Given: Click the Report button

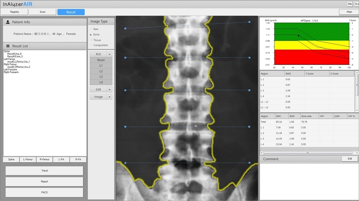Looking at the screenshot, I should point(44,182).
